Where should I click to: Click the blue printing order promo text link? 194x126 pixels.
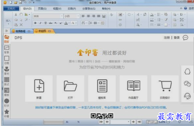pos(101,108)
